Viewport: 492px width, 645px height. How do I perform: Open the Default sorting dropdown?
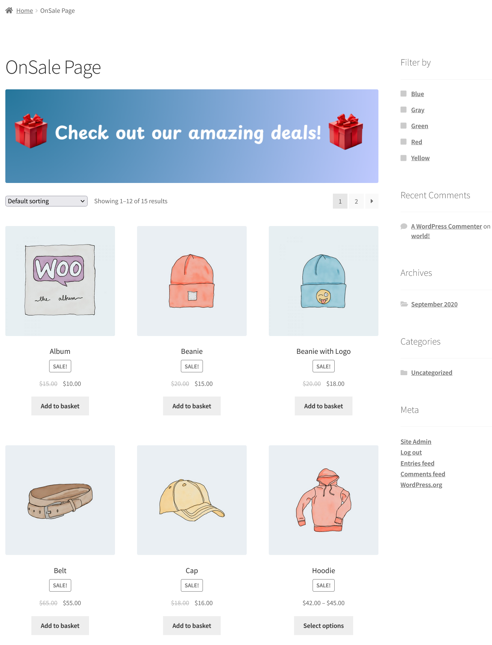tap(46, 201)
